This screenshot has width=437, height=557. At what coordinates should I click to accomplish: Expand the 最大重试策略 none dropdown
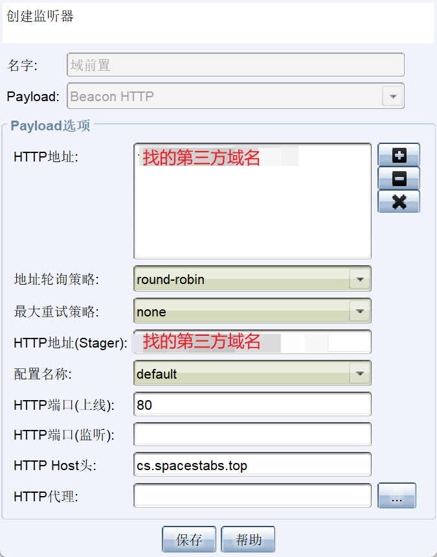[359, 312]
